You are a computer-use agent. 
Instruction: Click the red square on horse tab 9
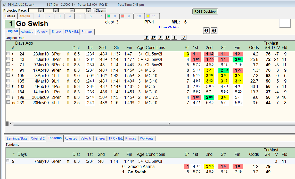123,16
